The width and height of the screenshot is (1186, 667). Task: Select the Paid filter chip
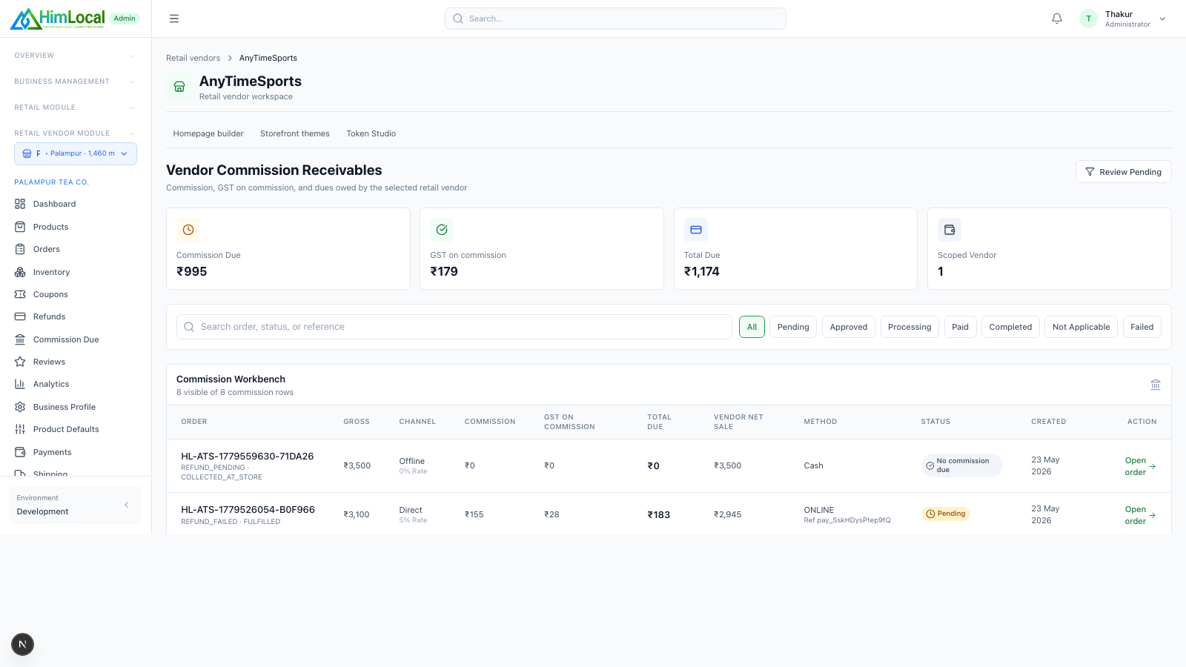[x=960, y=327]
